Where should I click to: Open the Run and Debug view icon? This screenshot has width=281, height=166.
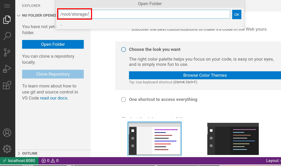pos(7,69)
